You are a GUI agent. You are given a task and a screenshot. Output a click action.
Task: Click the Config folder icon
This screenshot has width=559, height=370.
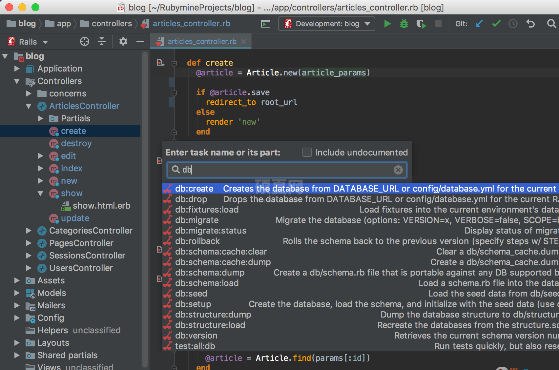31,318
